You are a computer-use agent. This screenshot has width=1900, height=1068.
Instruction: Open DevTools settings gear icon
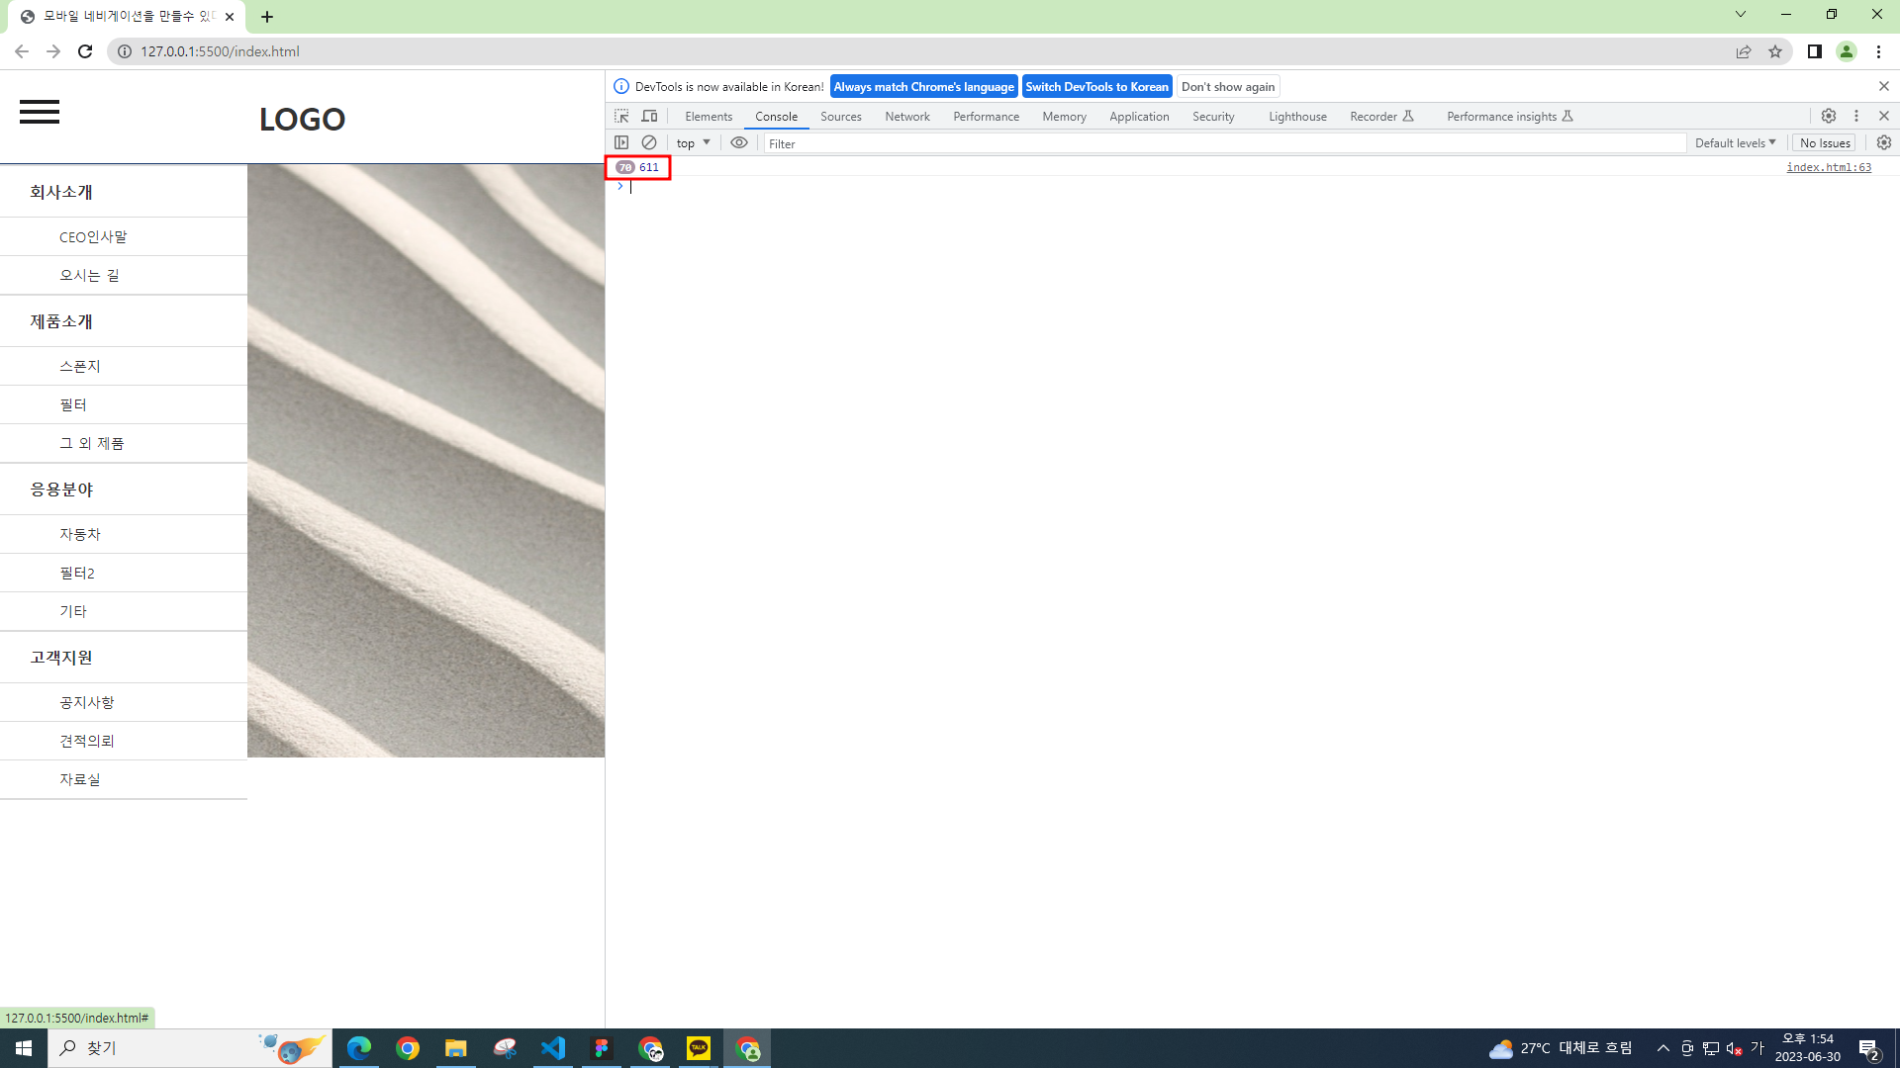(x=1829, y=116)
